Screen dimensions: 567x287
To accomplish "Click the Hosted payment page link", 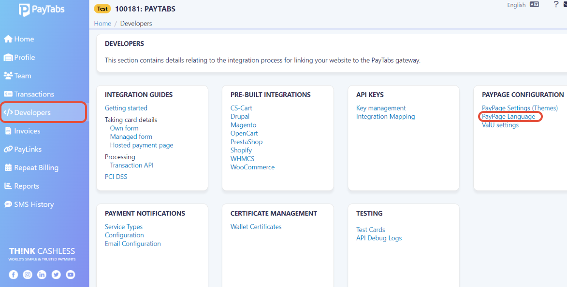I will pos(141,145).
